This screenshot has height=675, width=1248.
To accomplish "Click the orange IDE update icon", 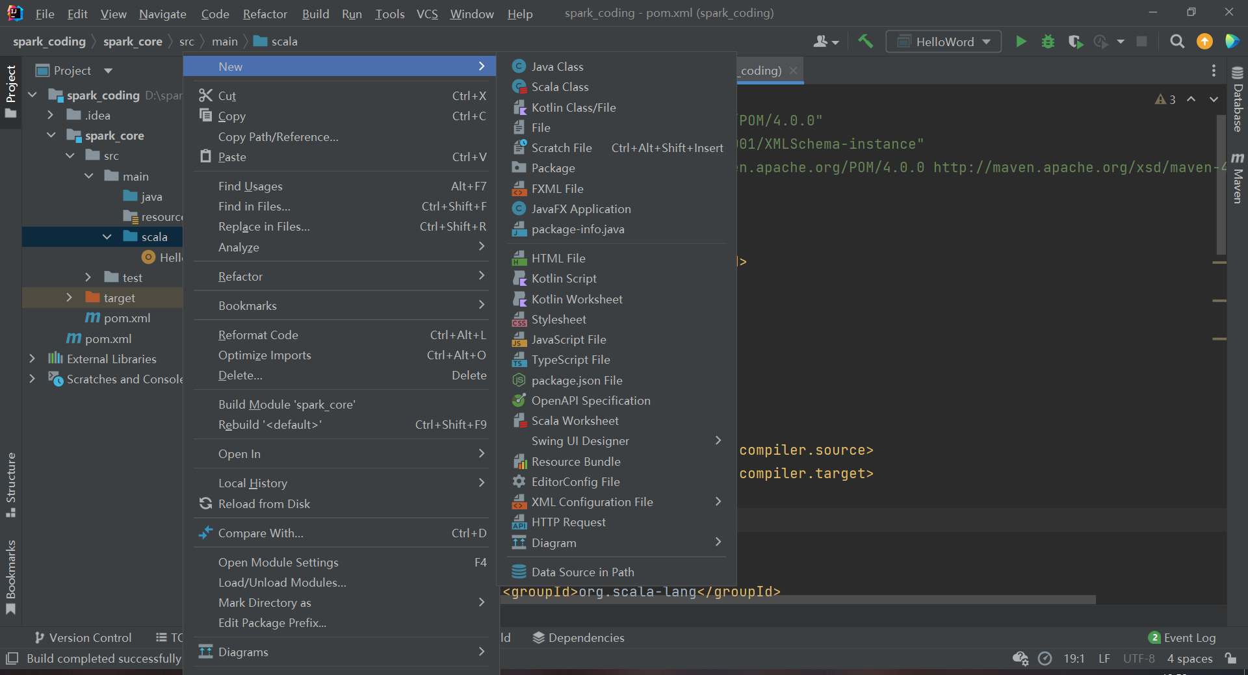I will (x=1204, y=42).
